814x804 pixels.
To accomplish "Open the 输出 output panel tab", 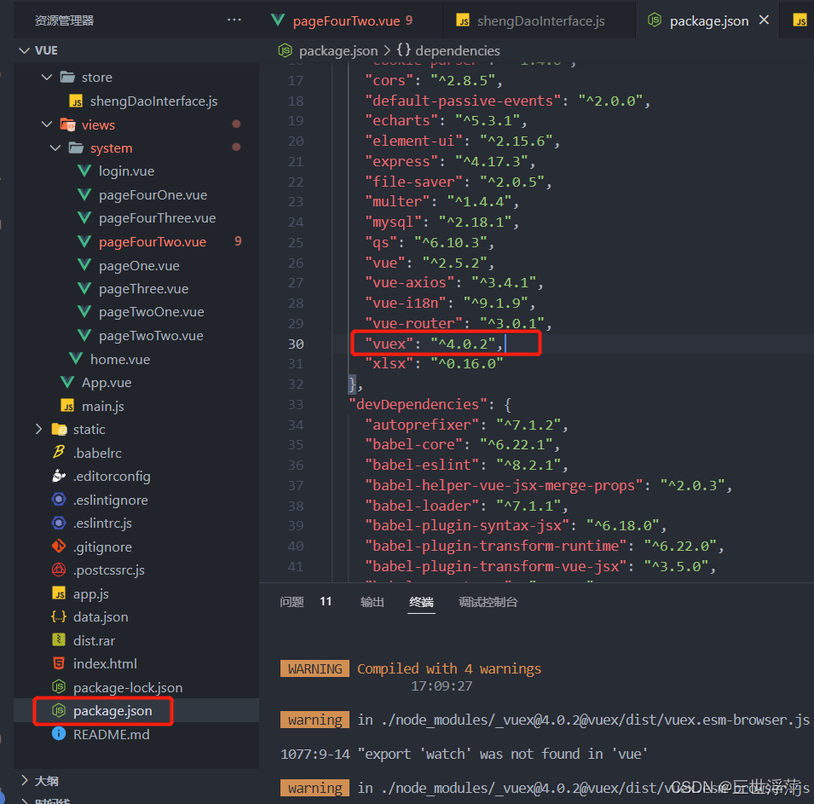I will tap(372, 602).
